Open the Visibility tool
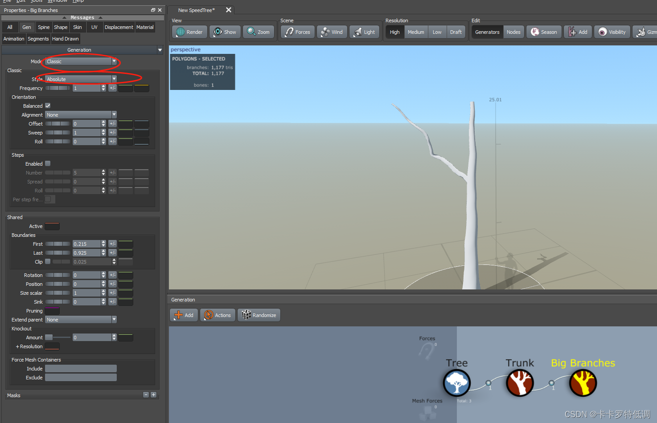 pyautogui.click(x=612, y=32)
